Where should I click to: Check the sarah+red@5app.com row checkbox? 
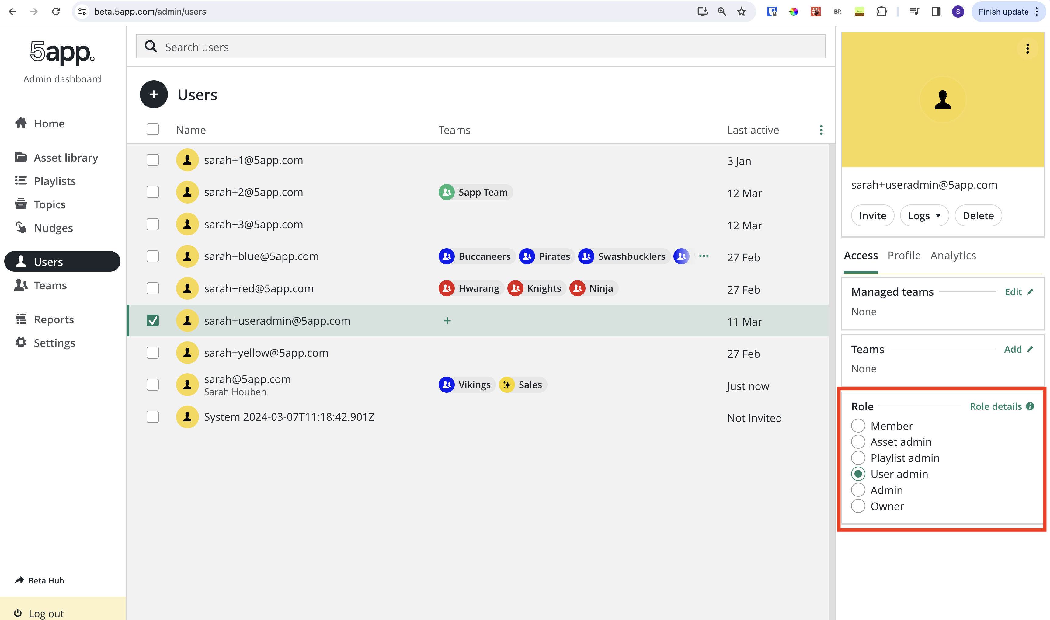tap(153, 288)
